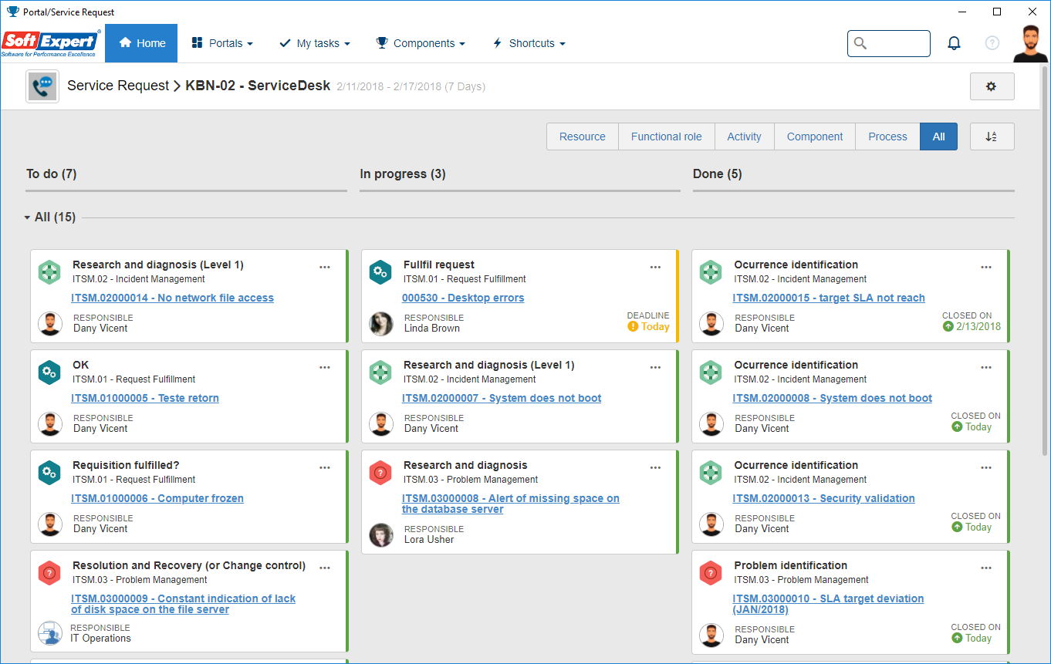Open link ITSM.03000009 about file server disk space
Screen dimensions: 1051x664
183,604
